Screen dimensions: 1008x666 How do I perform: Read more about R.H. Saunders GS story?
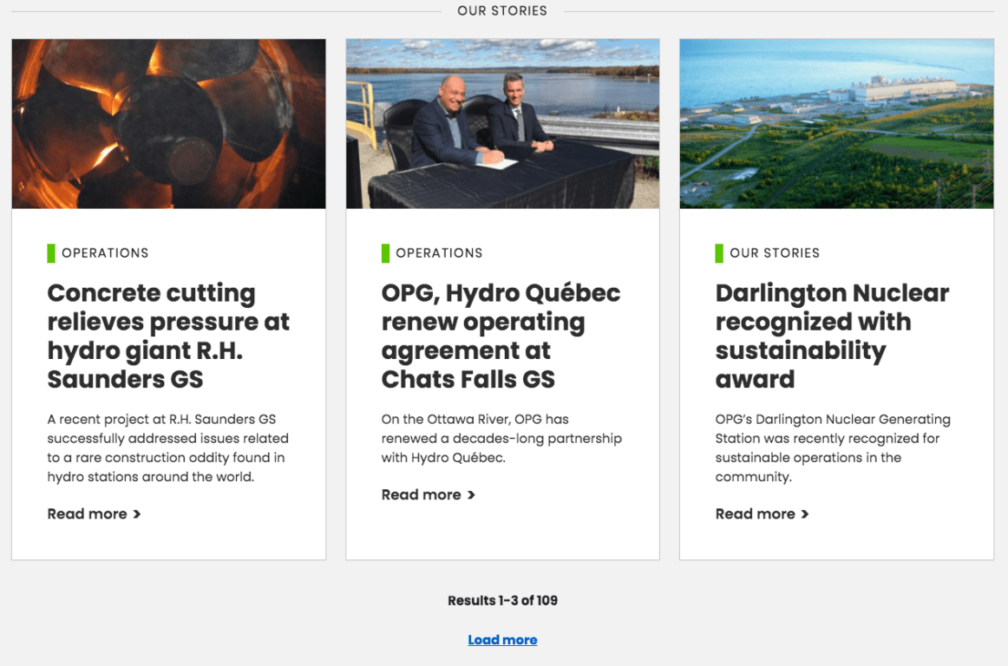[94, 513]
